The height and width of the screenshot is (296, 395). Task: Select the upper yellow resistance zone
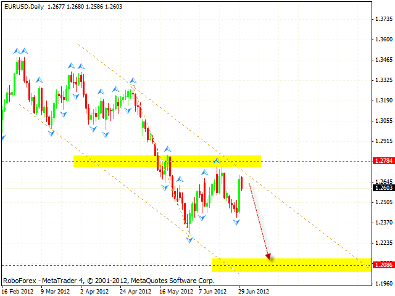click(167, 161)
